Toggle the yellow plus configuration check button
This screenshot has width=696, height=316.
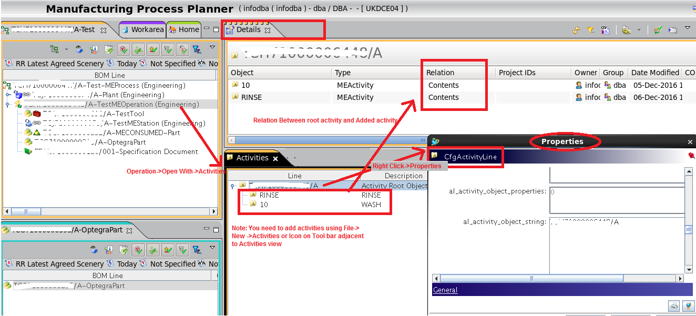153,49
